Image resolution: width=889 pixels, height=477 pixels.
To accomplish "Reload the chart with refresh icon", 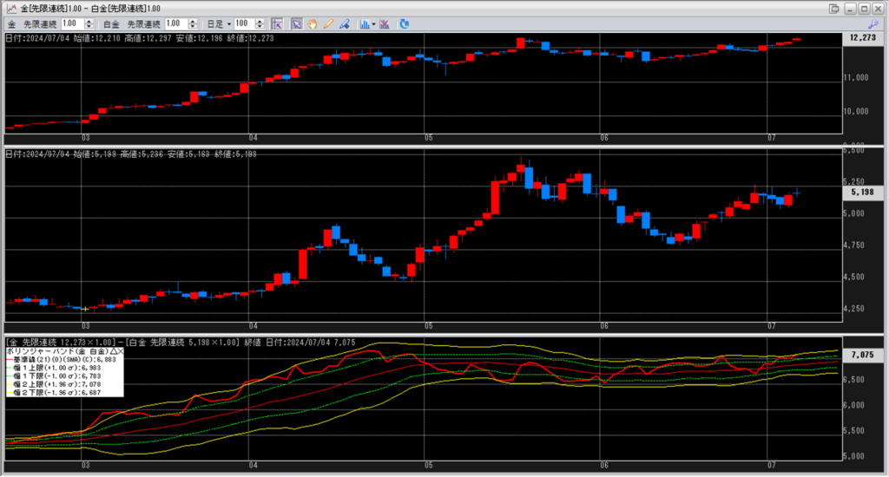I will (x=404, y=23).
